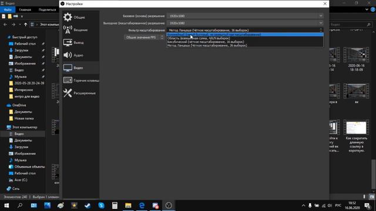The width and height of the screenshot is (376, 211).
Task: Expand the Explorer ribbon chevron
Action: coord(367,9)
